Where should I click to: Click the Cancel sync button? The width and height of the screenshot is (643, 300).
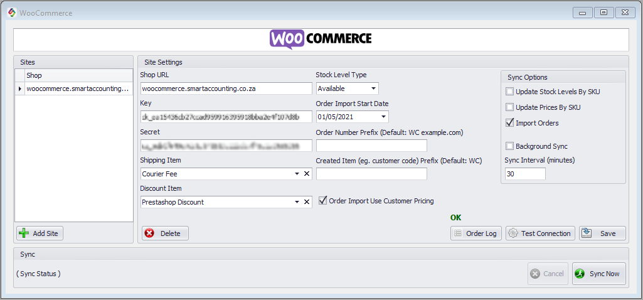(x=548, y=274)
